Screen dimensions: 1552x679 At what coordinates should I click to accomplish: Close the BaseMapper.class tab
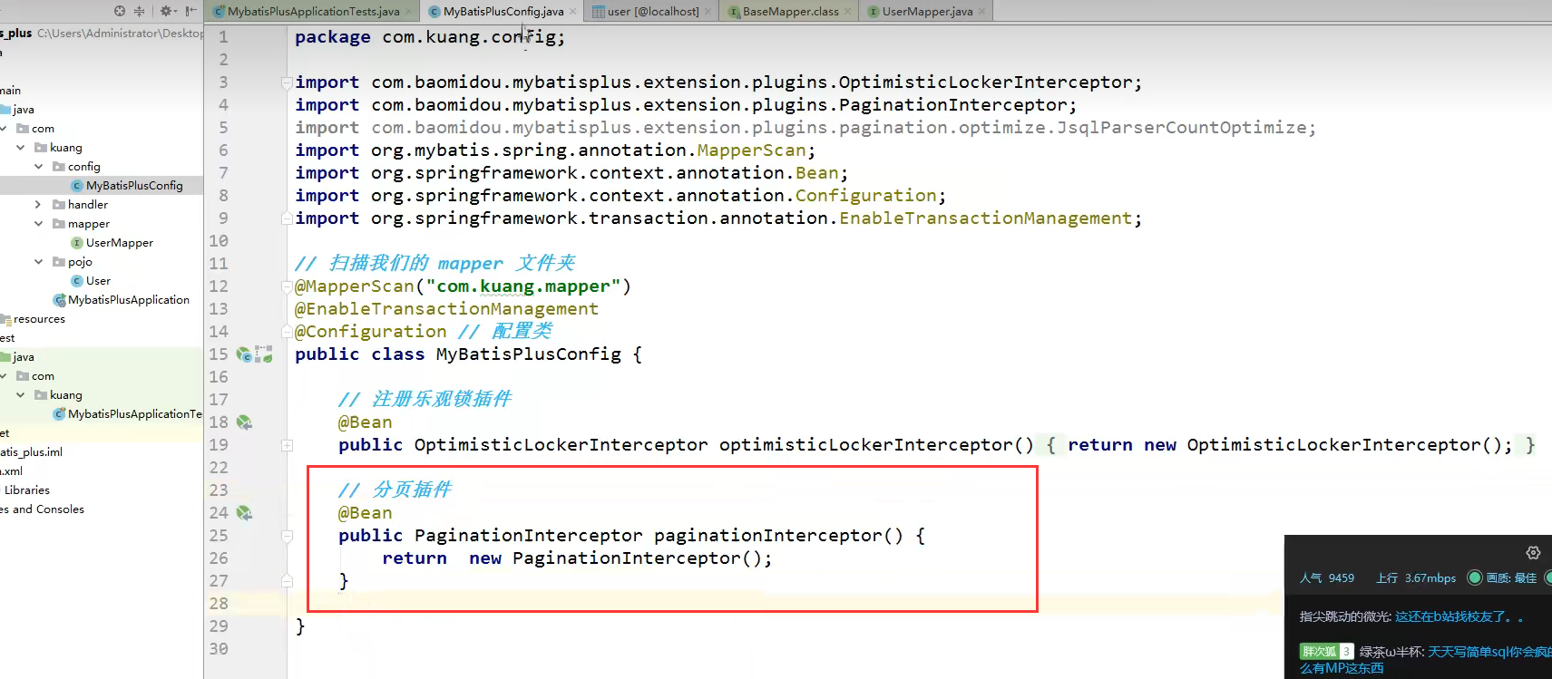tap(848, 12)
